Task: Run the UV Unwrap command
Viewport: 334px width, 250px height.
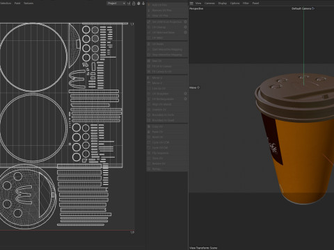Action: coord(165,27)
